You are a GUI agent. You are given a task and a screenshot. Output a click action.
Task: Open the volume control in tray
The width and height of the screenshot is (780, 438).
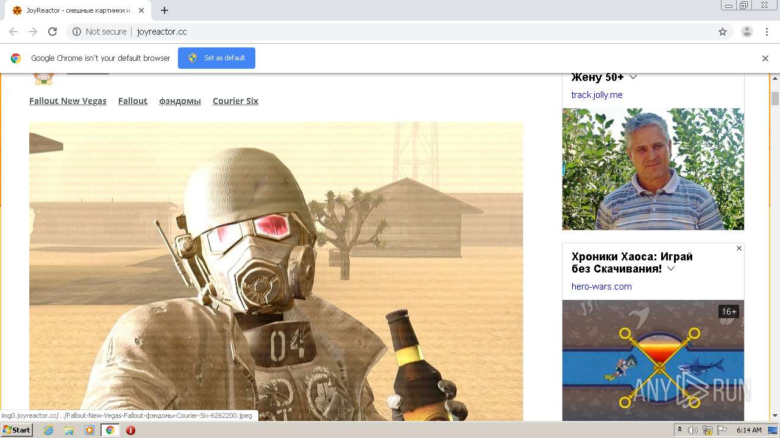click(x=693, y=430)
